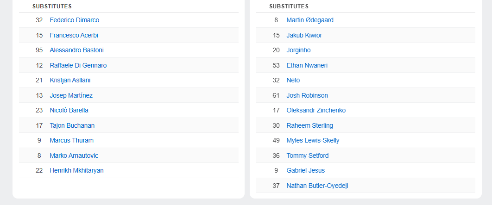Open Jakub Kiwior's player page

point(304,35)
